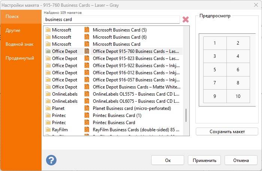Click preview cell number 10
The width and height of the screenshot is (262, 171).
(238, 96)
